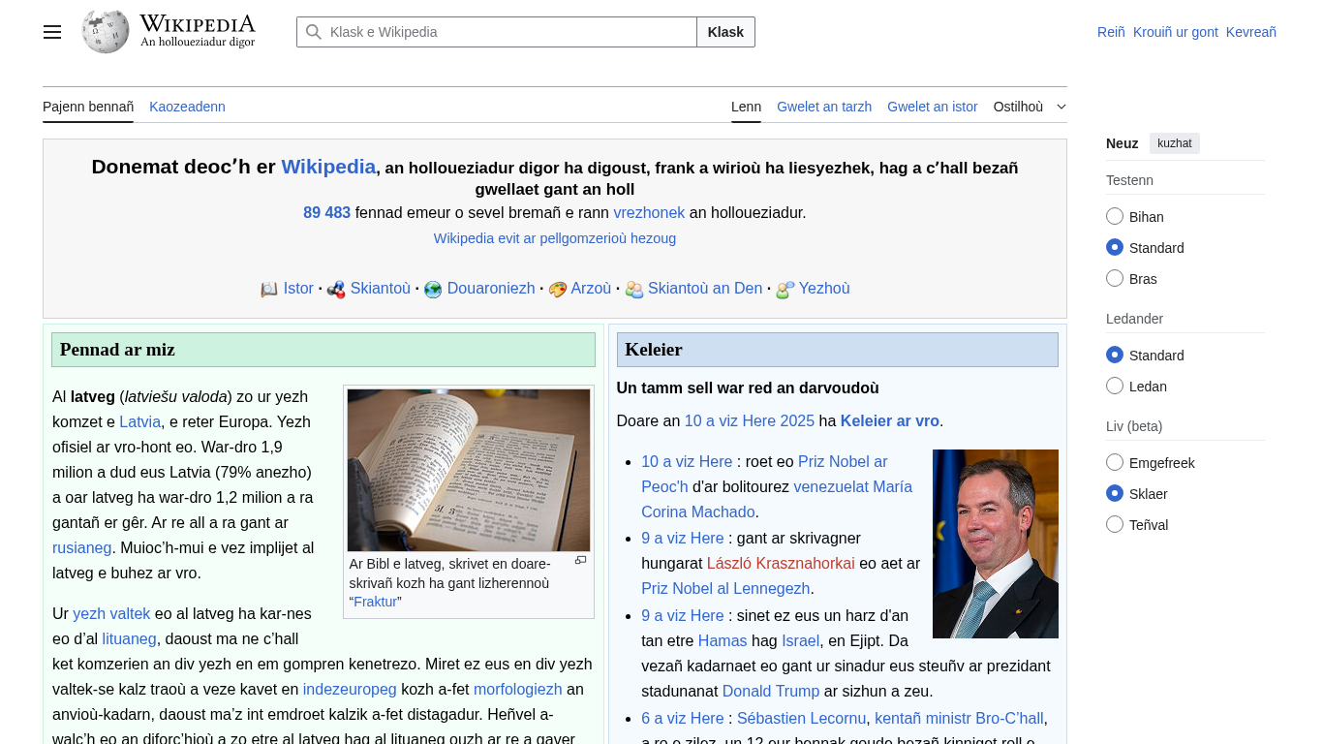Open the Gwelet an istor tab
This screenshot has height=744, width=1323.
933,107
